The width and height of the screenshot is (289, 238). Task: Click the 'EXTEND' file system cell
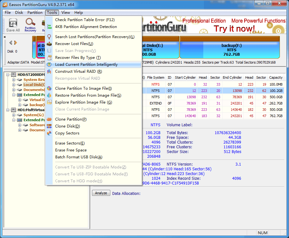(x=156, y=103)
